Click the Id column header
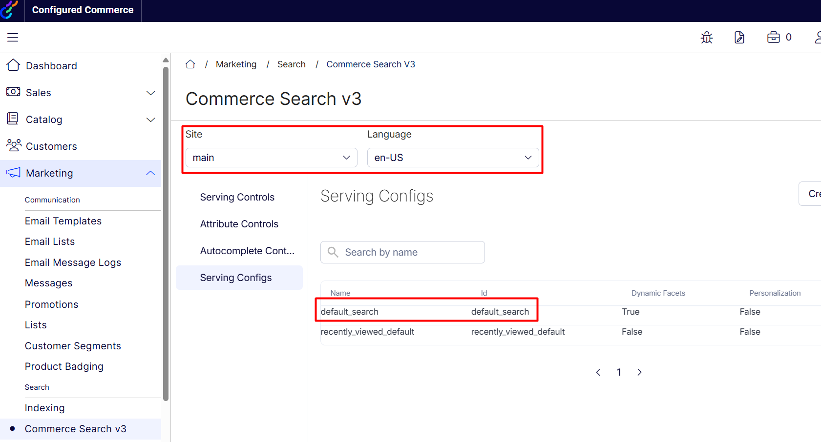 click(x=484, y=293)
